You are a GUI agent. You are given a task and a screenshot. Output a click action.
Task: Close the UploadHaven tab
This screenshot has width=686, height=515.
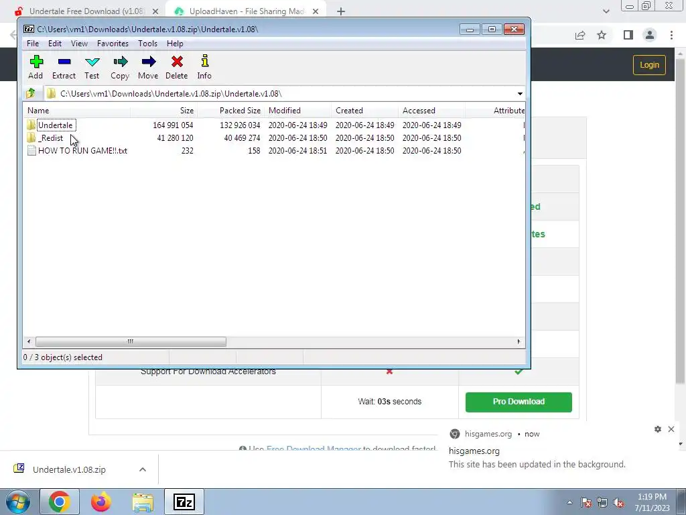pos(316,11)
